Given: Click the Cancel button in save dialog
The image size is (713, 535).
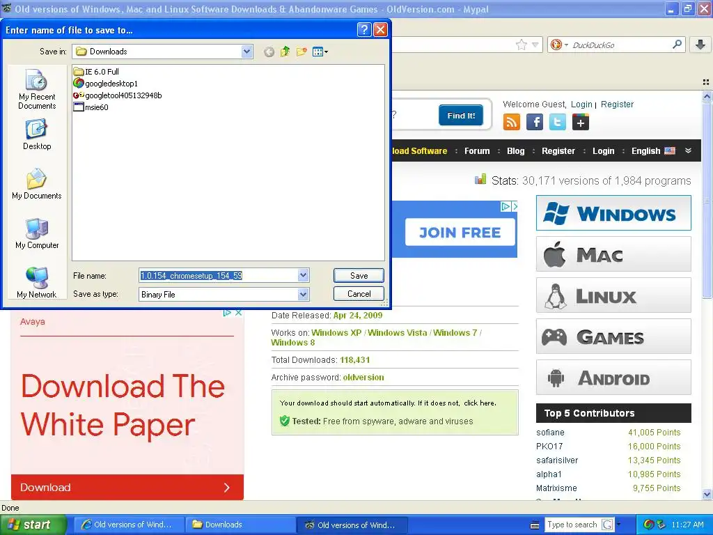Looking at the screenshot, I should (359, 294).
